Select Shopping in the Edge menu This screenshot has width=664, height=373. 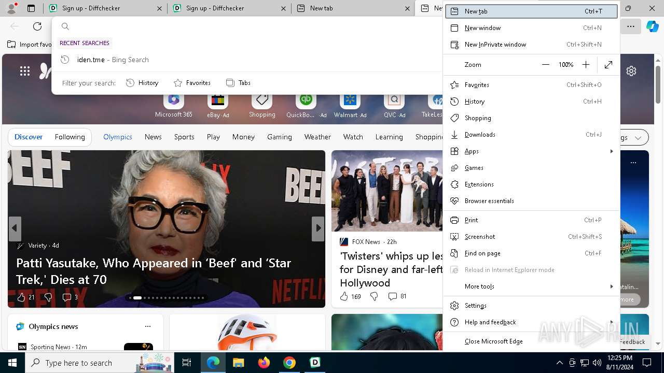(x=532, y=118)
